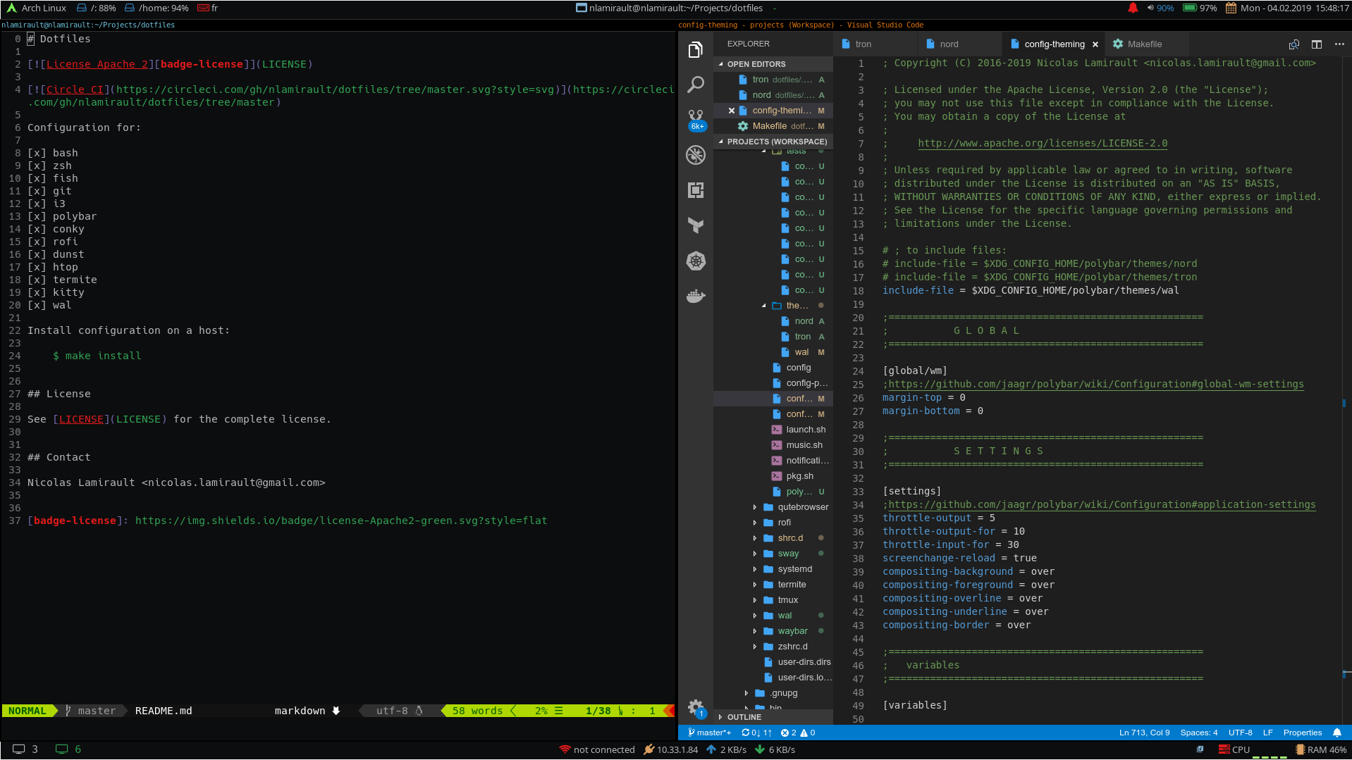Open Source Control view with 6k+ badge
This screenshot has width=1352, height=760.
[696, 120]
